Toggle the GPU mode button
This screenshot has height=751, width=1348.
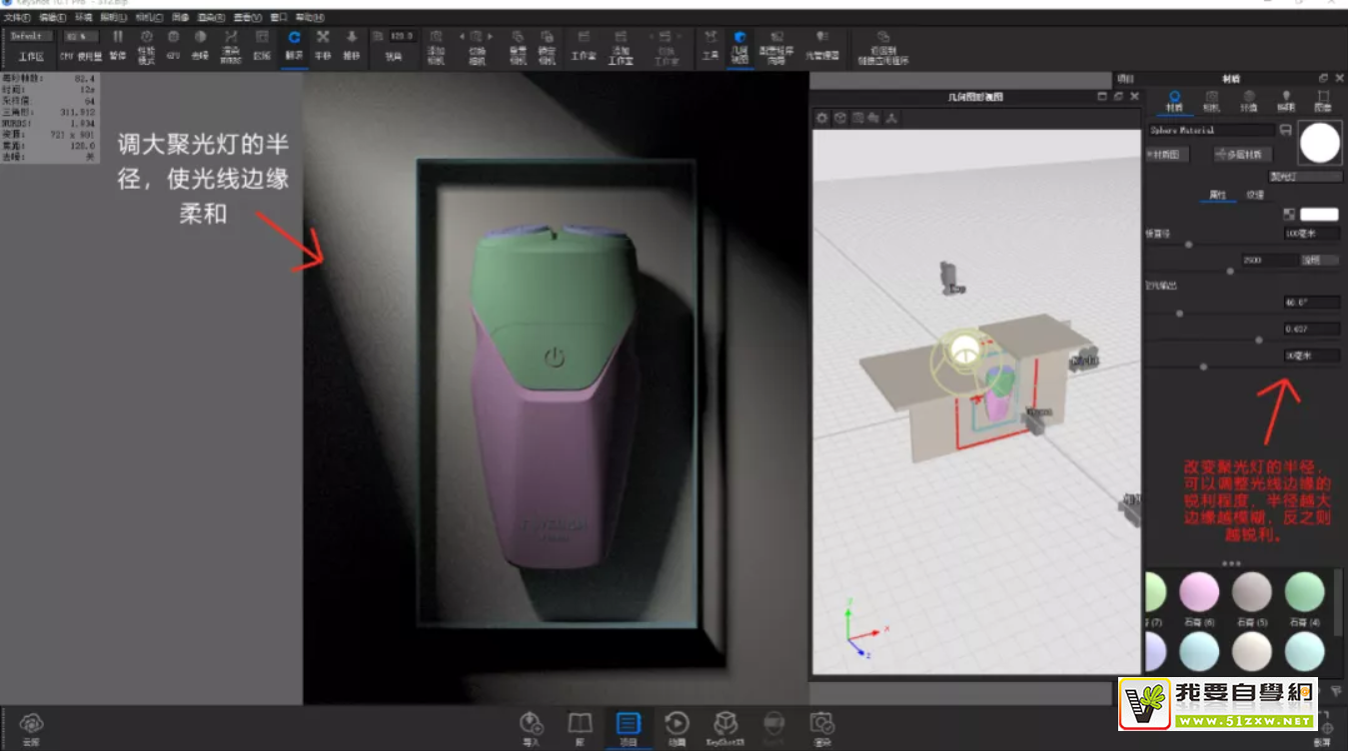[173, 43]
